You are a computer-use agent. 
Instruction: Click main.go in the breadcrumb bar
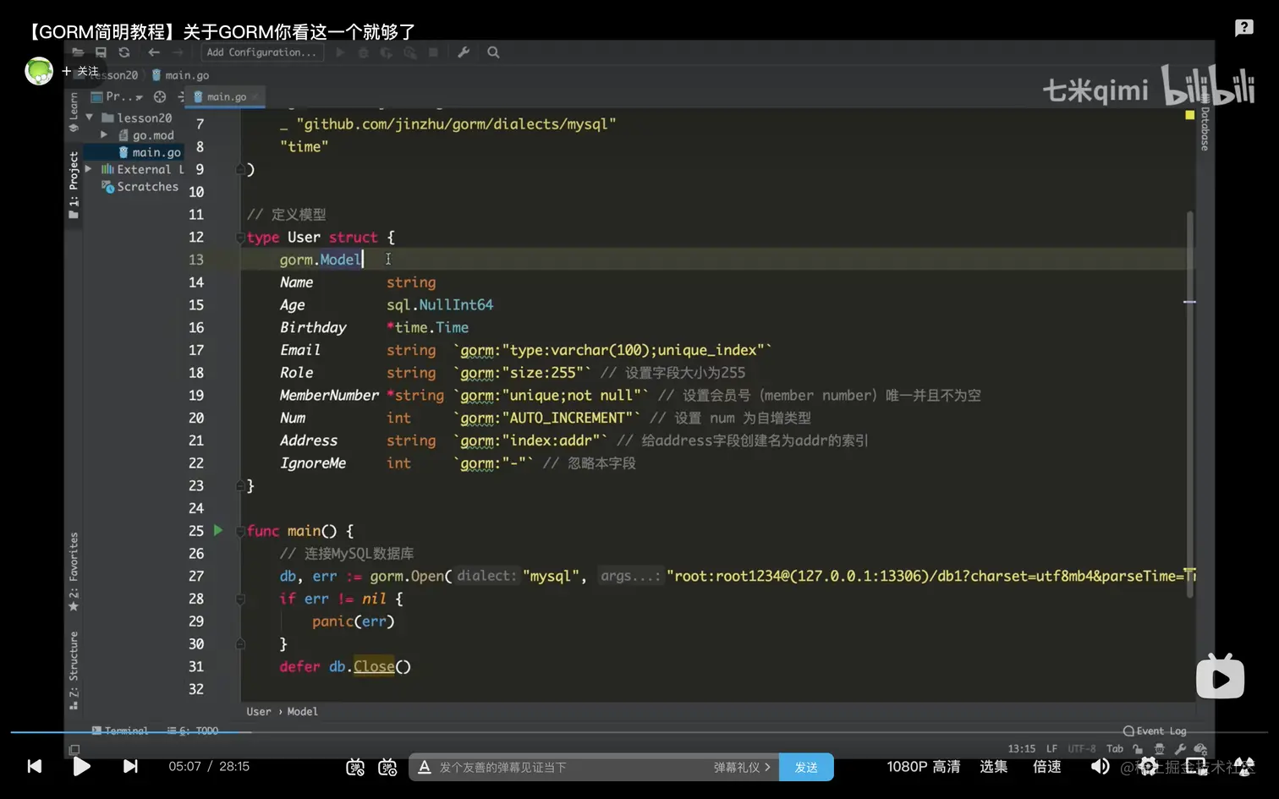[180, 75]
